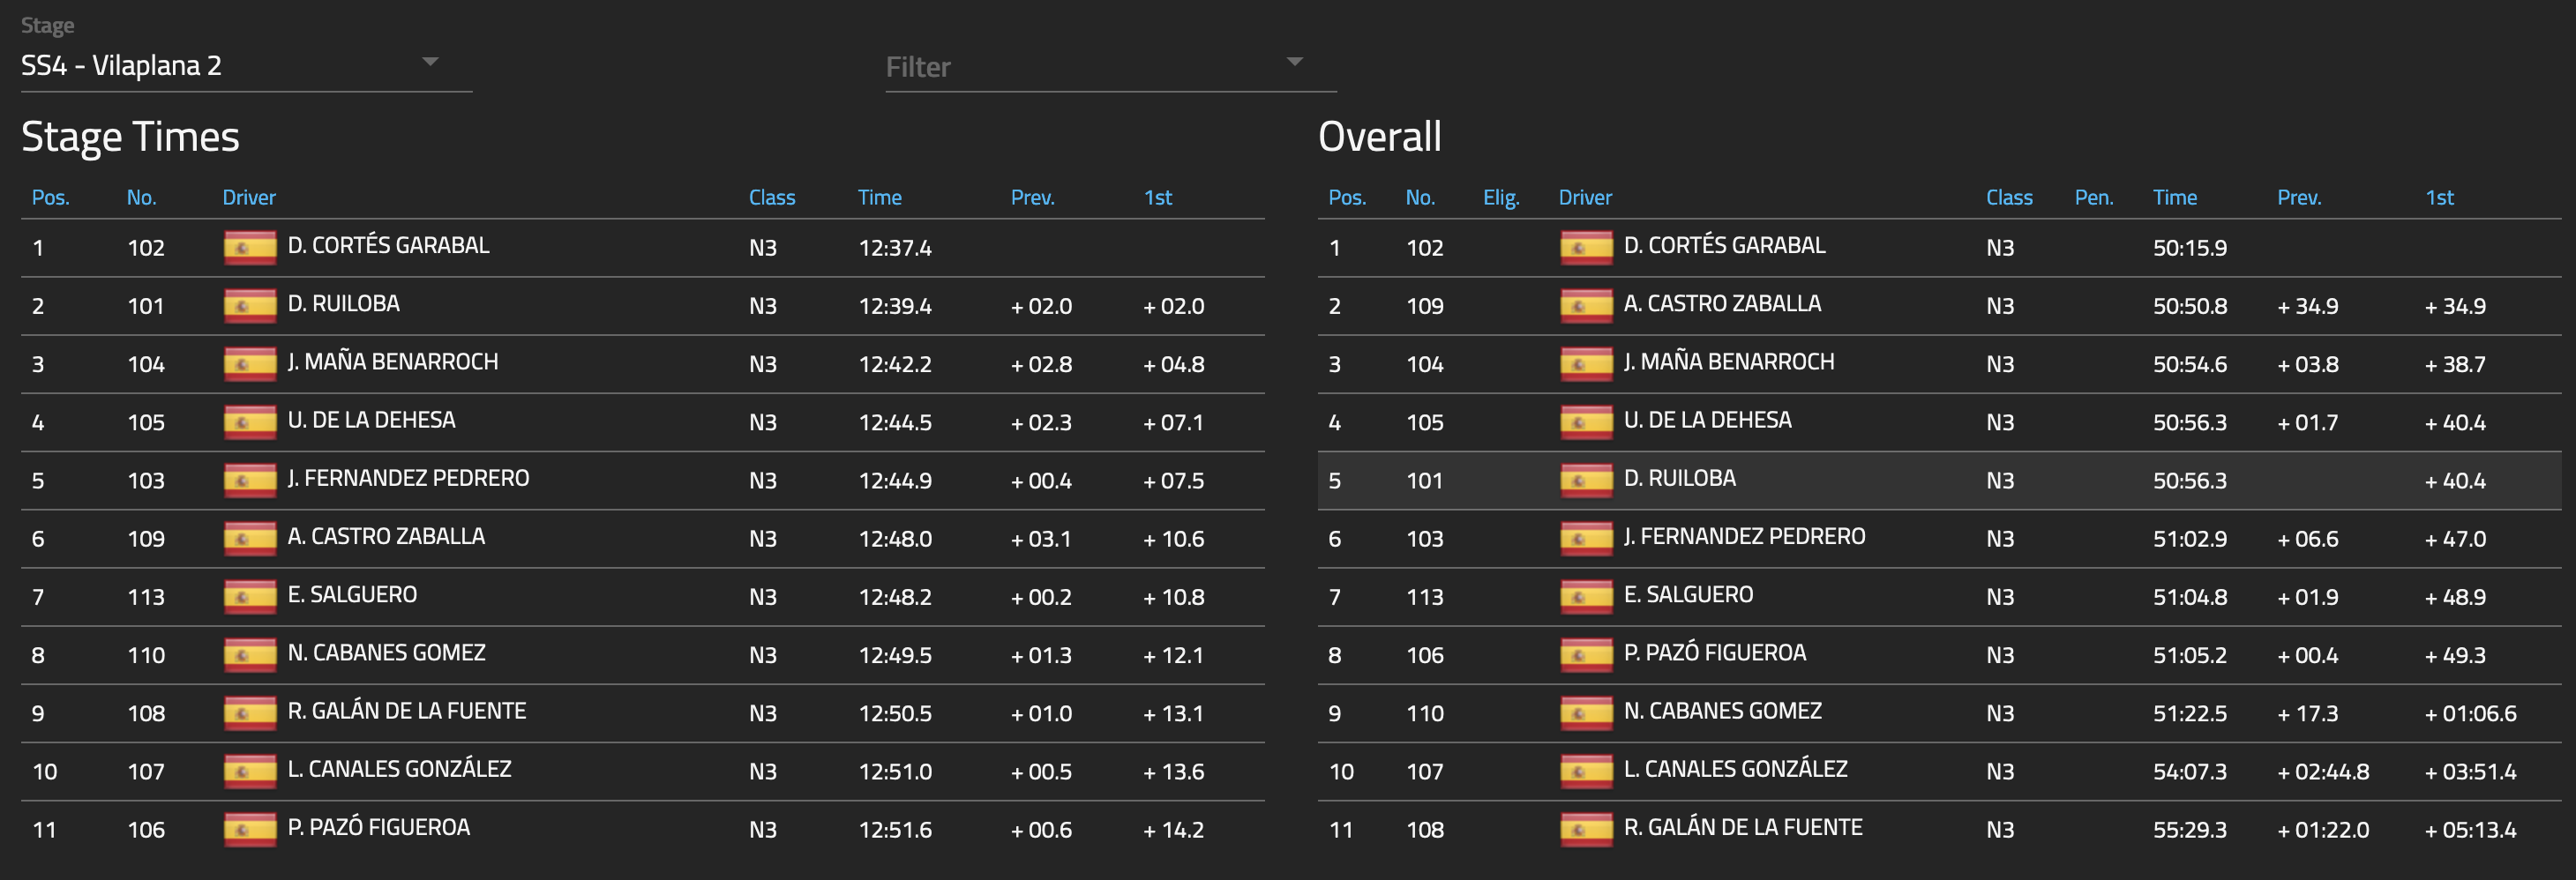
Task: Open the Stage dropdown showing SS4 - Vilaplana 2
Action: 246,66
